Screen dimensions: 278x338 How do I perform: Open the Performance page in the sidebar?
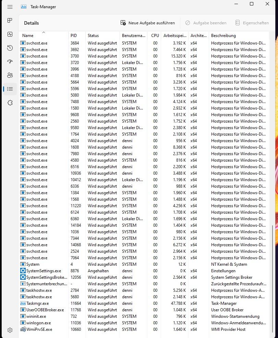10,34
